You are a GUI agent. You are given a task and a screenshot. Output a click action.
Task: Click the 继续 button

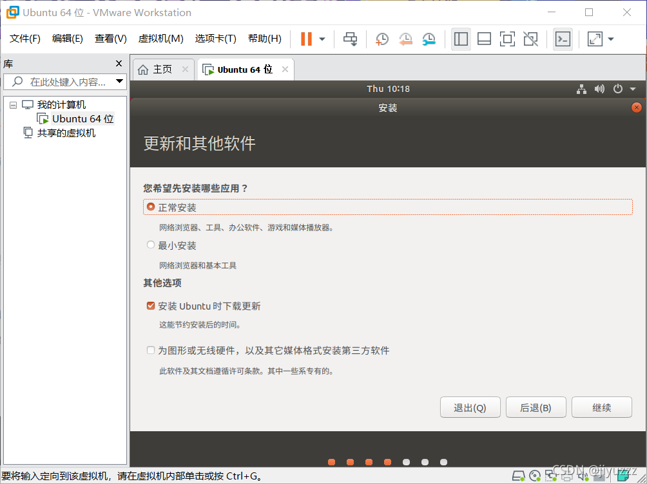(x=601, y=407)
